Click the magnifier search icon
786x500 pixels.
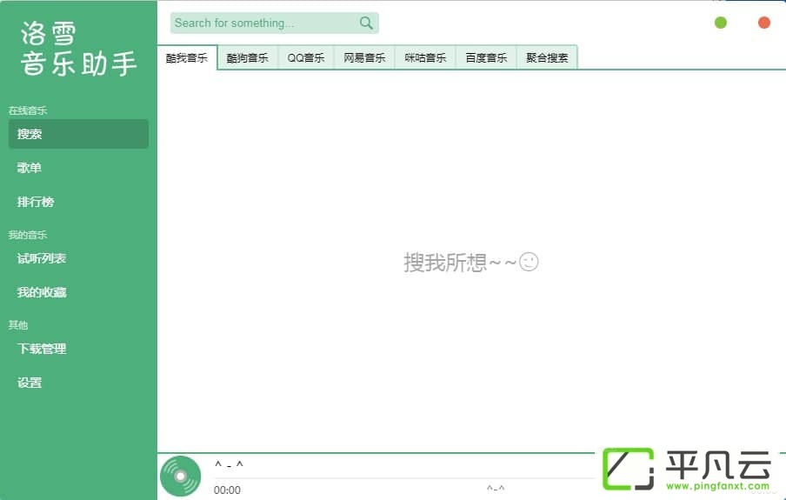click(366, 23)
